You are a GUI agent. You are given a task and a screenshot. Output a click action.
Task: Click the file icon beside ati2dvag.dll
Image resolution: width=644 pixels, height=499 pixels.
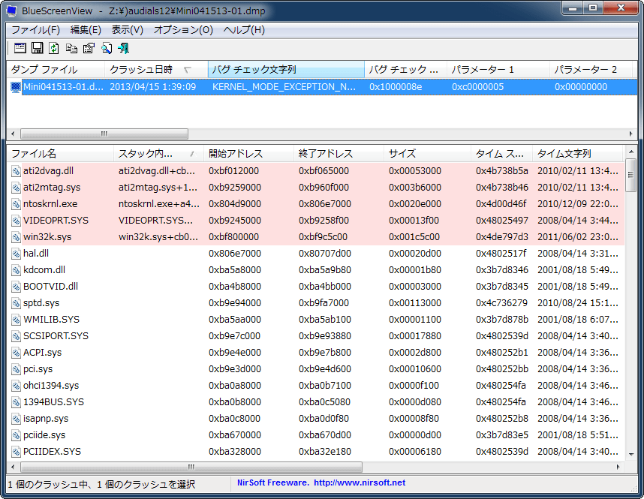(x=16, y=171)
